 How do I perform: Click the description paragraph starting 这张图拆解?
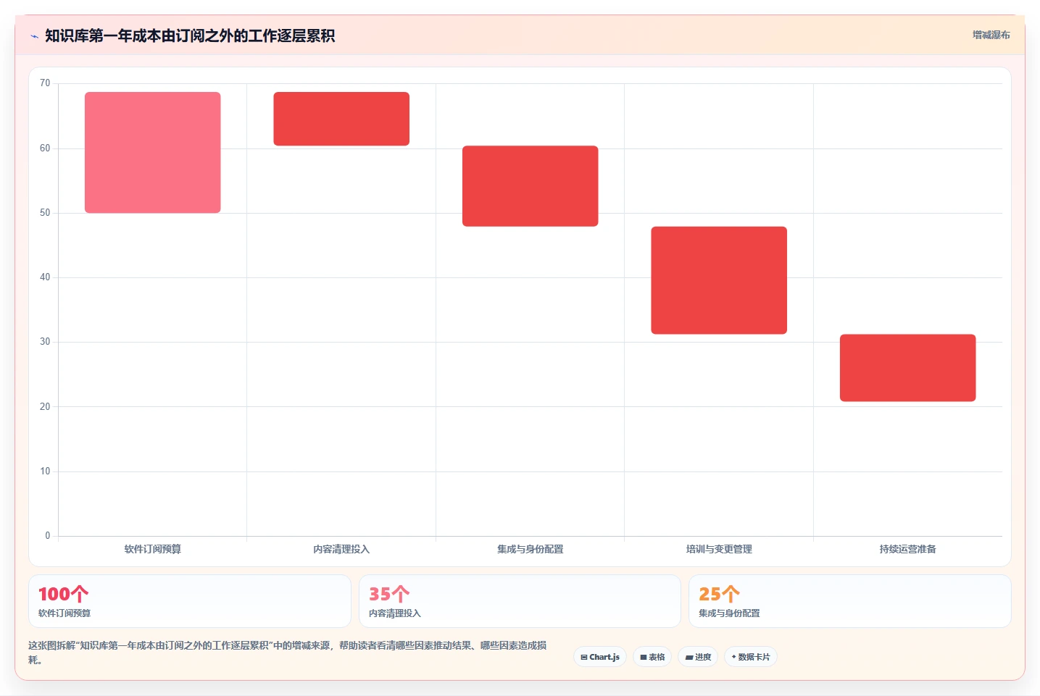[288, 653]
